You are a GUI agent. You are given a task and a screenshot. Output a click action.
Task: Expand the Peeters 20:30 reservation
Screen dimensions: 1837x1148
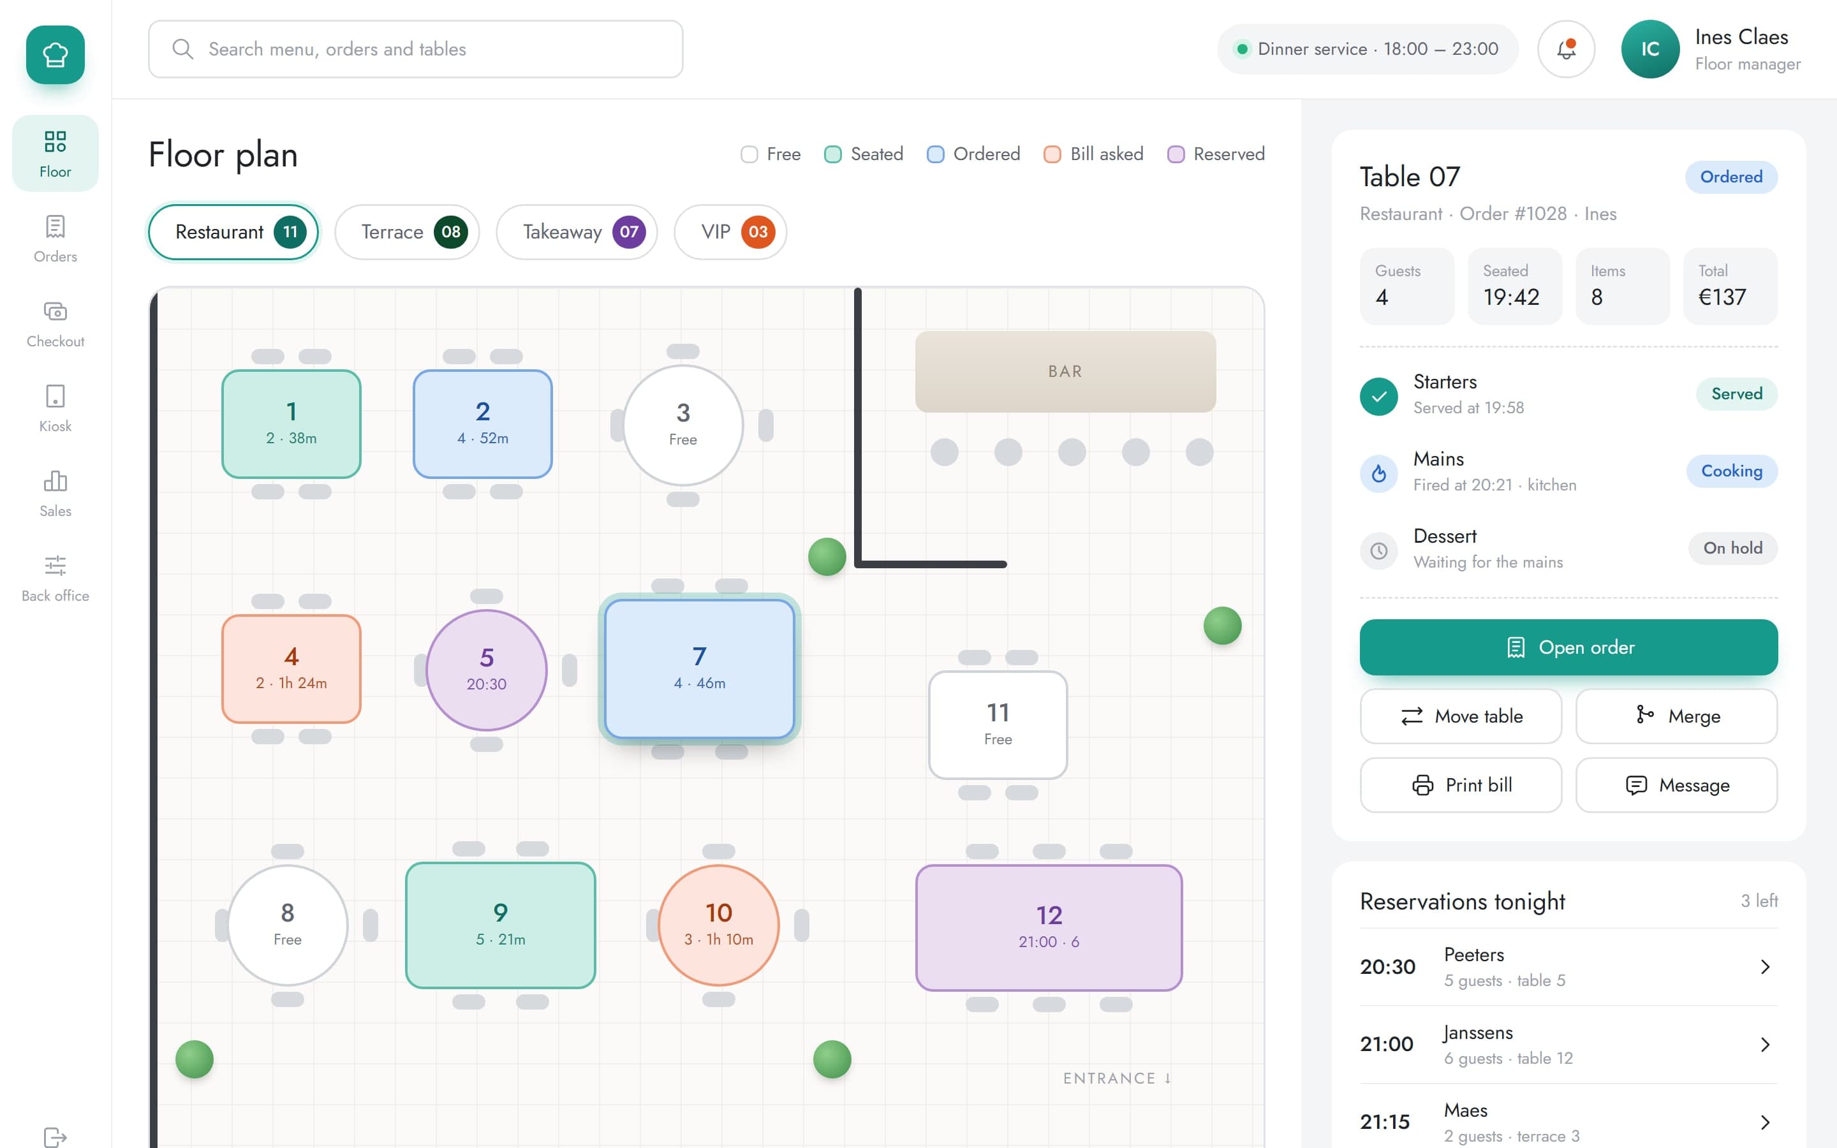pos(1568,968)
